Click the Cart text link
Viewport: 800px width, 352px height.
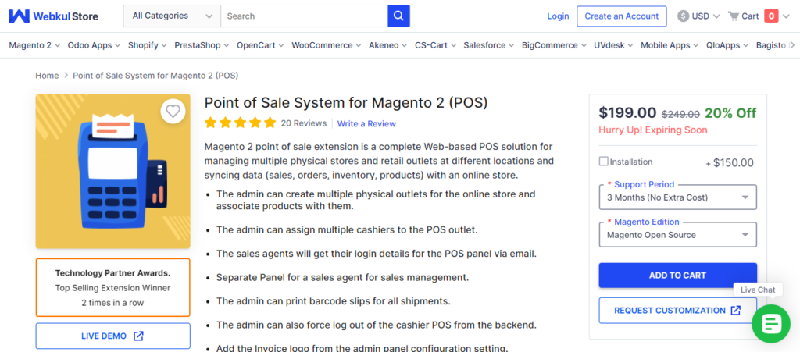[750, 16]
